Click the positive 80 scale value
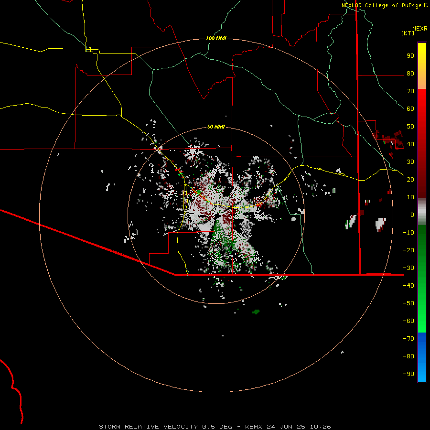This screenshot has height=430, width=430. [x=410, y=73]
